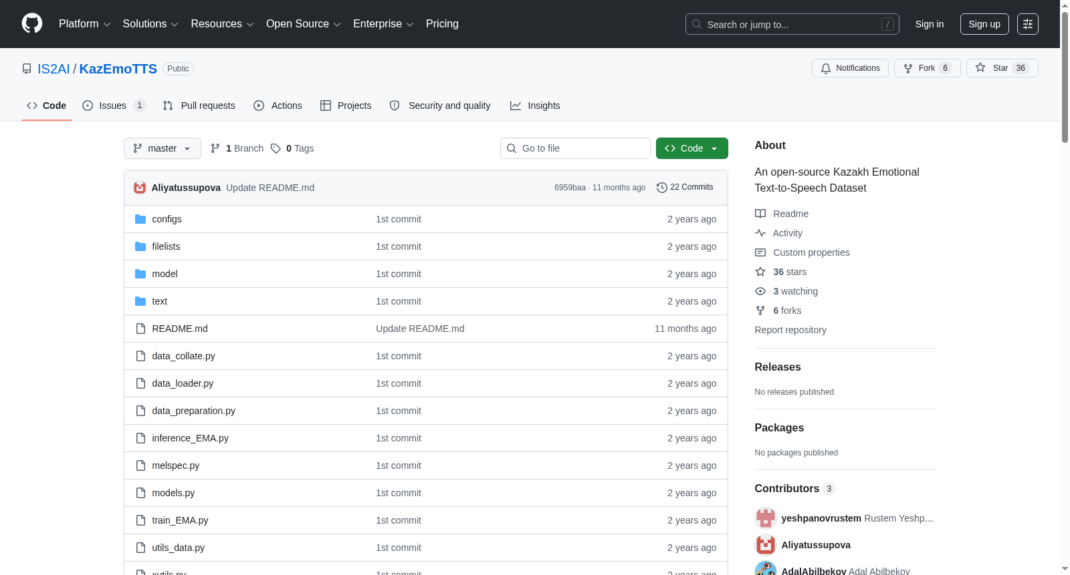Click the yeshpanovrustem contributor avatar
Image resolution: width=1070 pixels, height=575 pixels.
(x=766, y=518)
